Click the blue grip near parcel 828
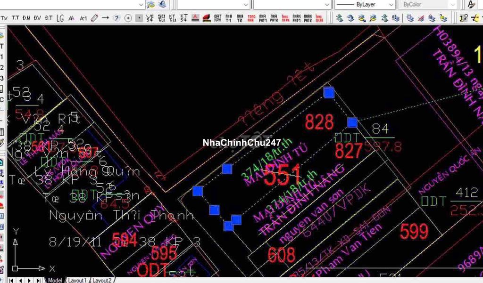The height and width of the screenshot is (283, 483). 329,92
